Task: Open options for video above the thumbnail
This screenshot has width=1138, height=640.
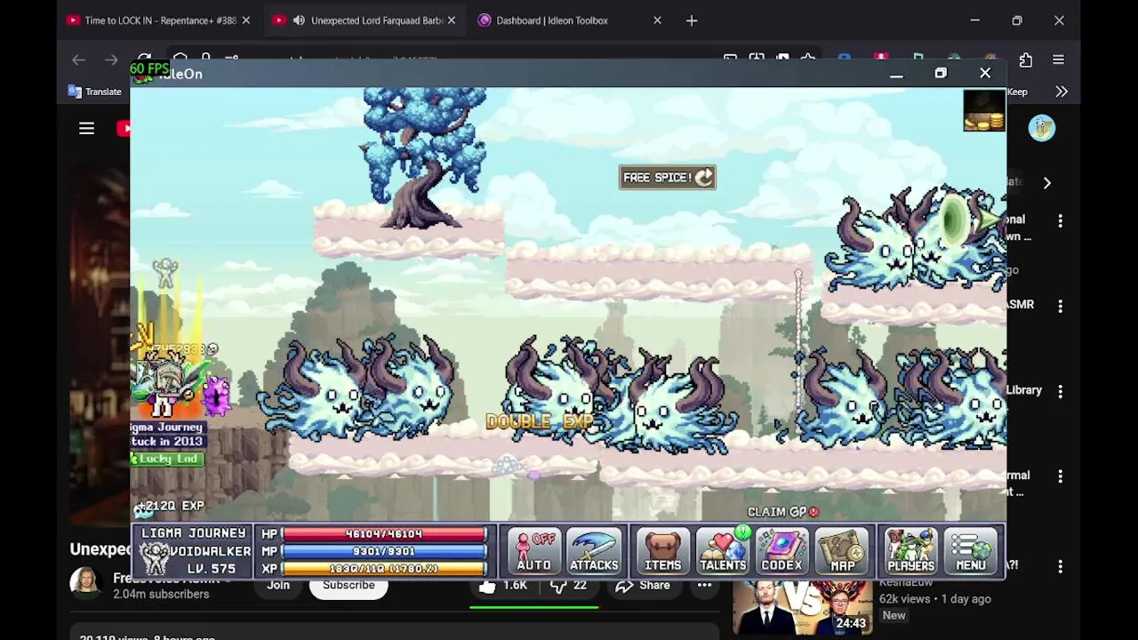Action: point(1060,476)
